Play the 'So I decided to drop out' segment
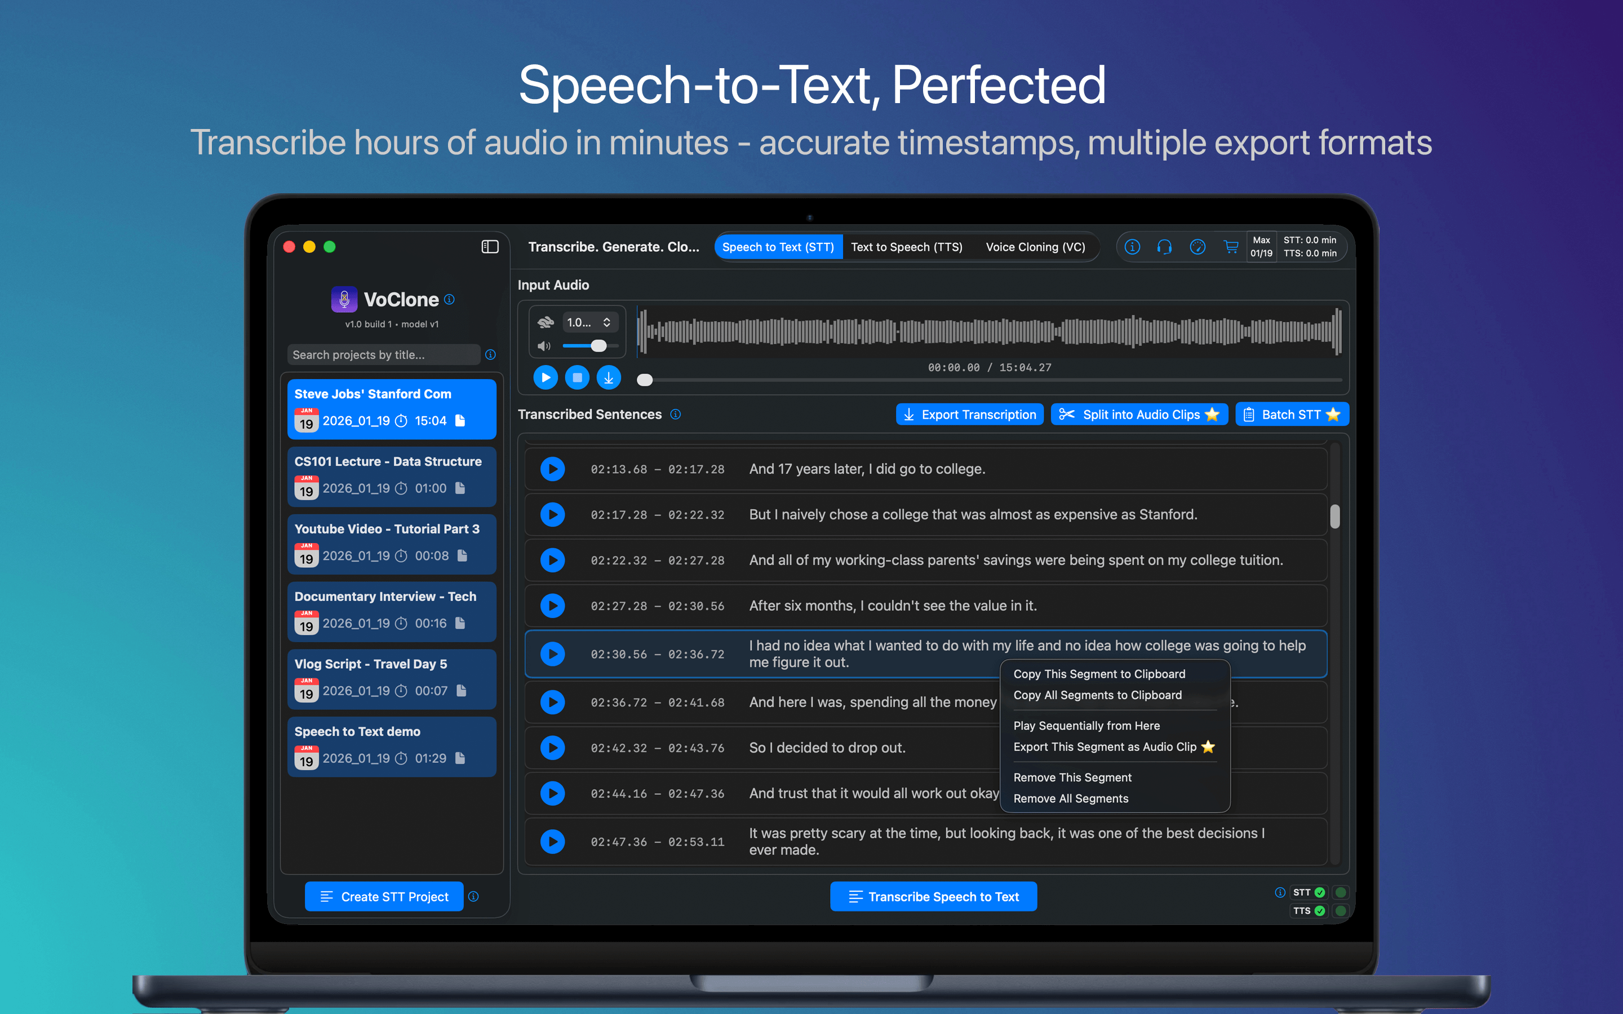 [x=553, y=748]
